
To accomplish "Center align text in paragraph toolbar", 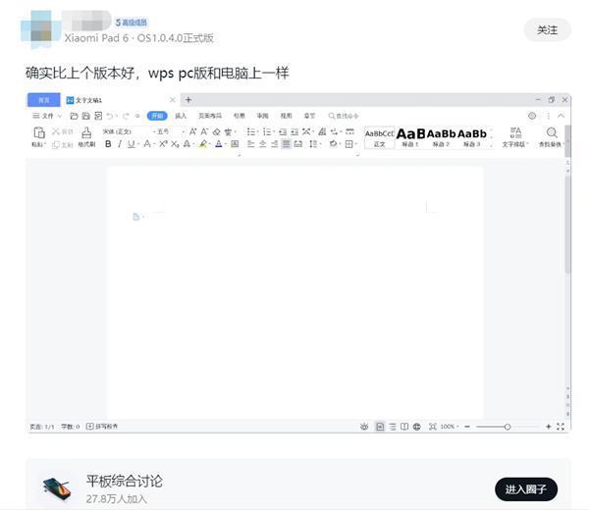I will point(263,144).
